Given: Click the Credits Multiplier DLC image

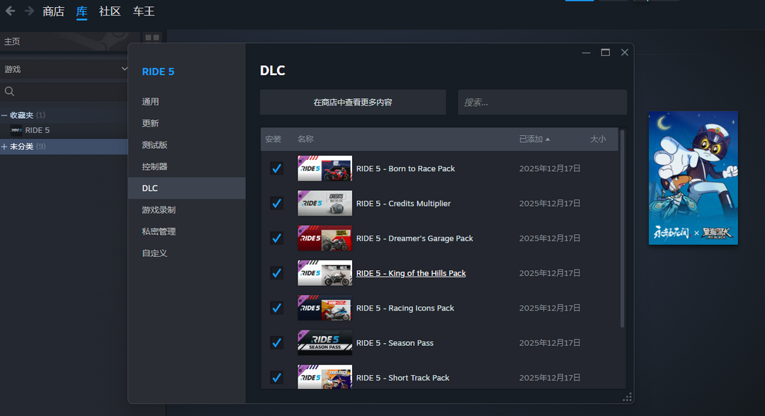Looking at the screenshot, I should tap(324, 204).
